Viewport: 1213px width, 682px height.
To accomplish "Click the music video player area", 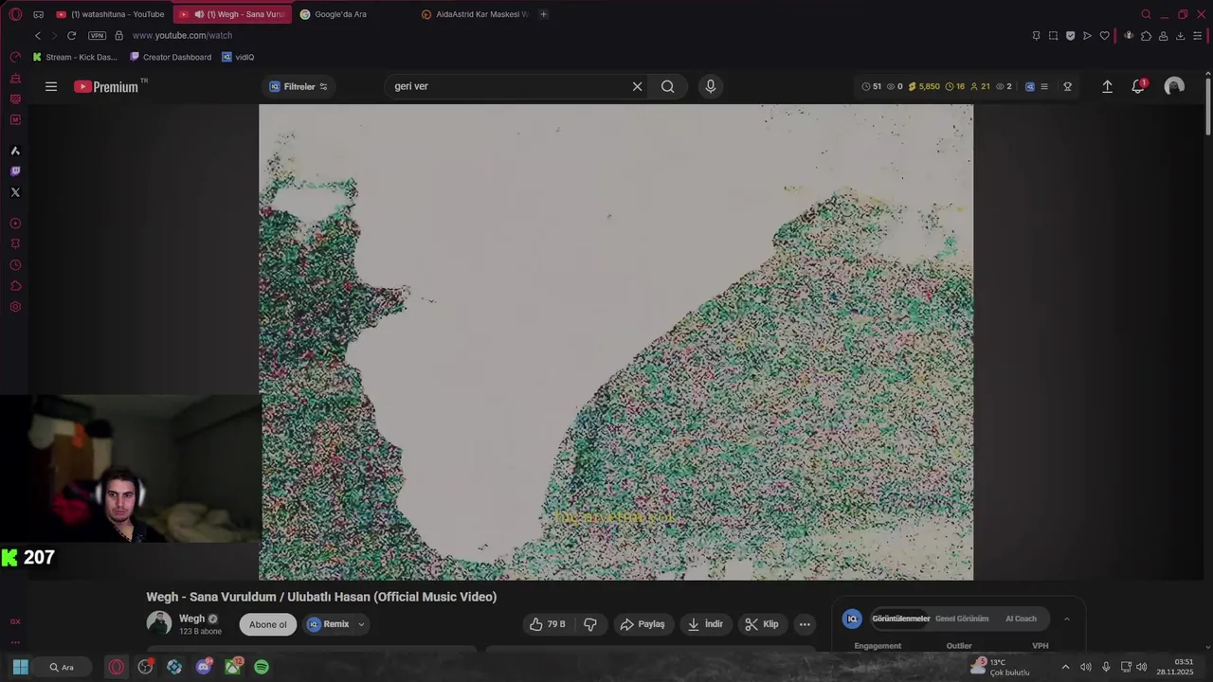I will click(x=616, y=342).
